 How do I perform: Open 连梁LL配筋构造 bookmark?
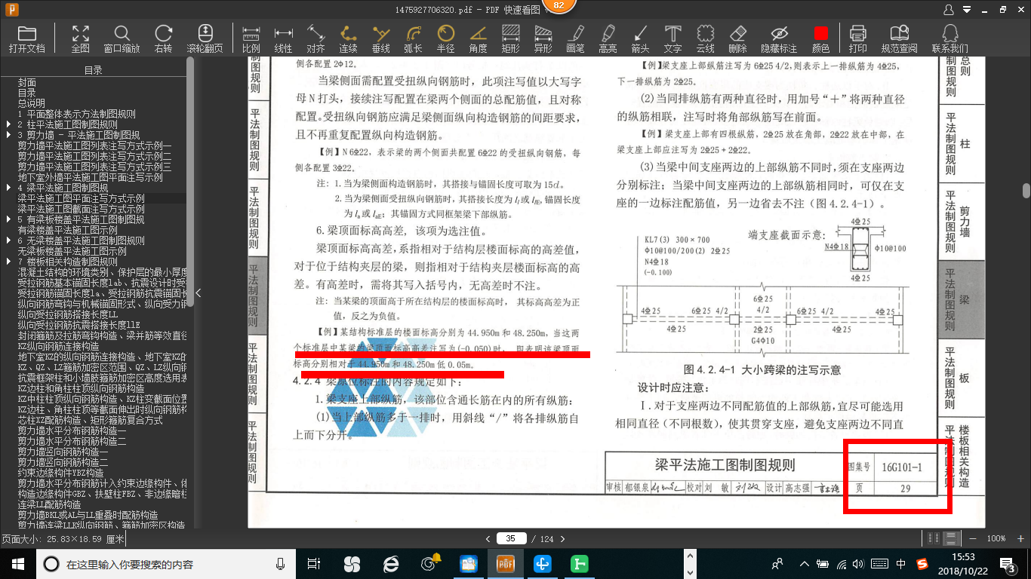[x=50, y=504]
